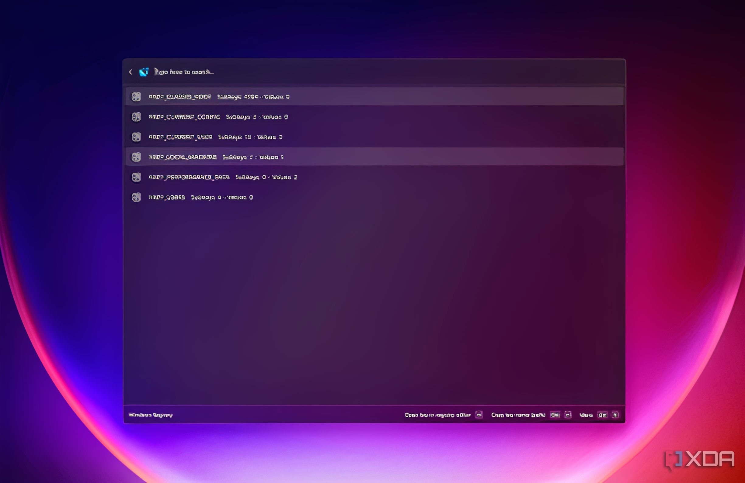Viewport: 745px width, 483px height.
Task: Choose the HKEY_LOCAL_MACHINE entry
Action: [x=374, y=157]
